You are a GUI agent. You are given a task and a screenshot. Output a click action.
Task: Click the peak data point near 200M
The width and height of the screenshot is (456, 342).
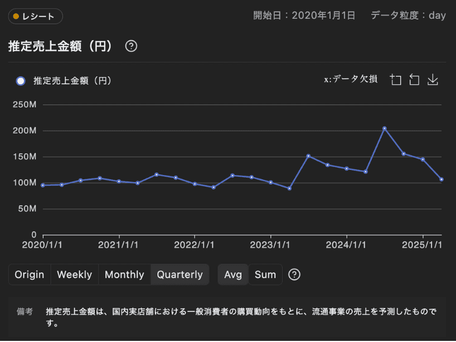385,129
